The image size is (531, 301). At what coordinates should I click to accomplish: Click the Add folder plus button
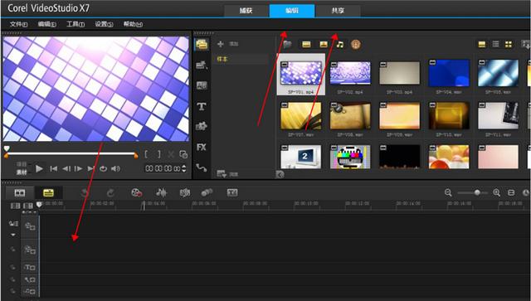coord(221,44)
